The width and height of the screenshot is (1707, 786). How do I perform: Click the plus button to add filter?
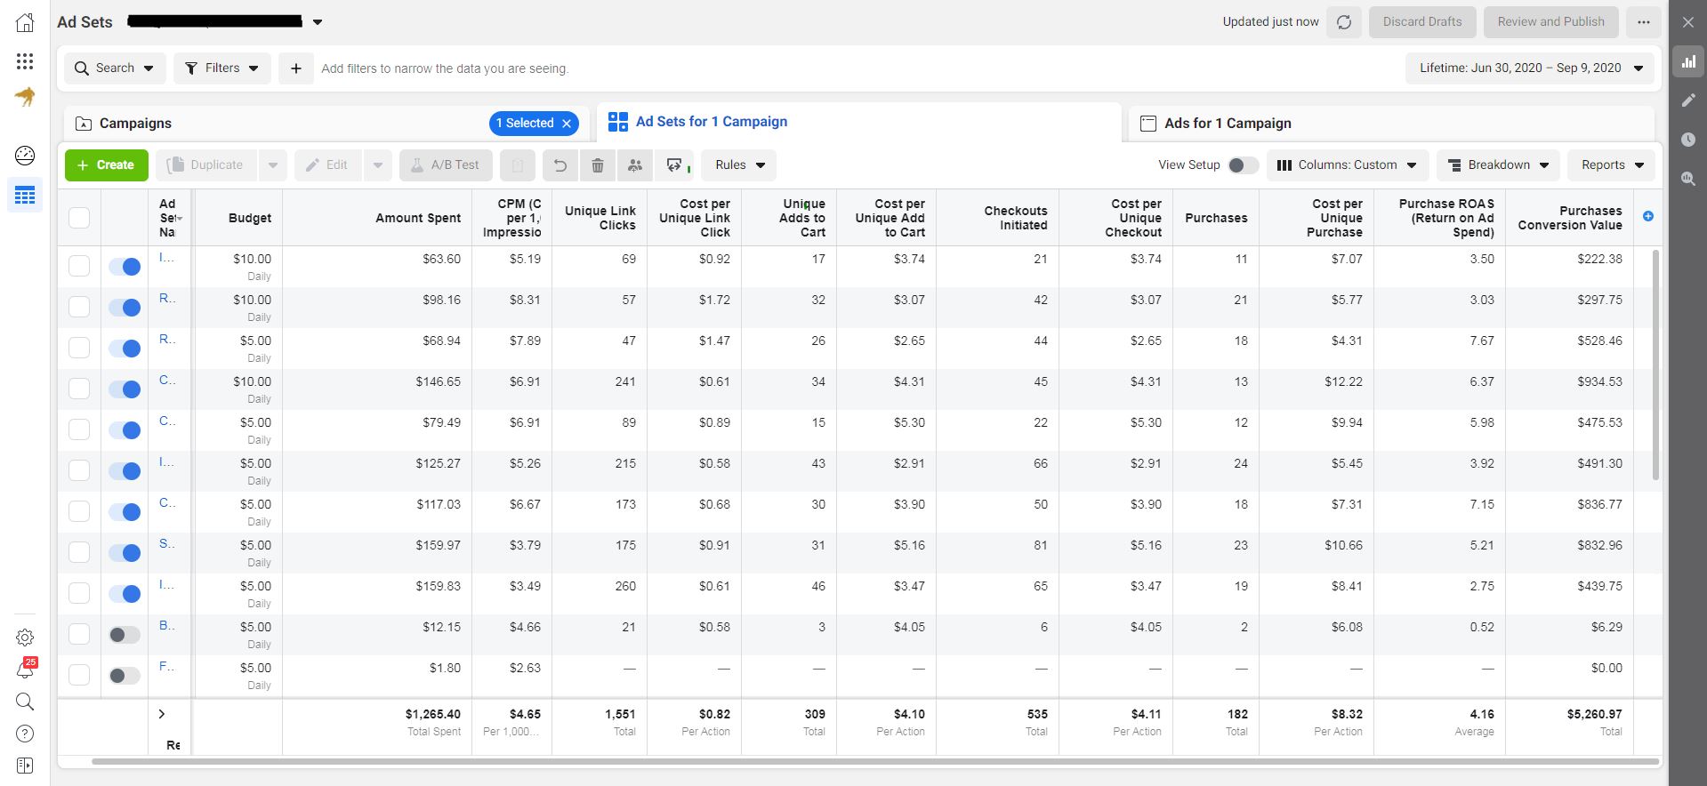[296, 68]
